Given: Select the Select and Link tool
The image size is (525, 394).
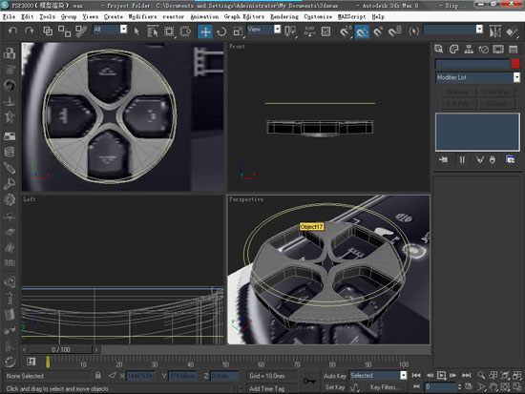Looking at the screenshot, I should point(48,31).
